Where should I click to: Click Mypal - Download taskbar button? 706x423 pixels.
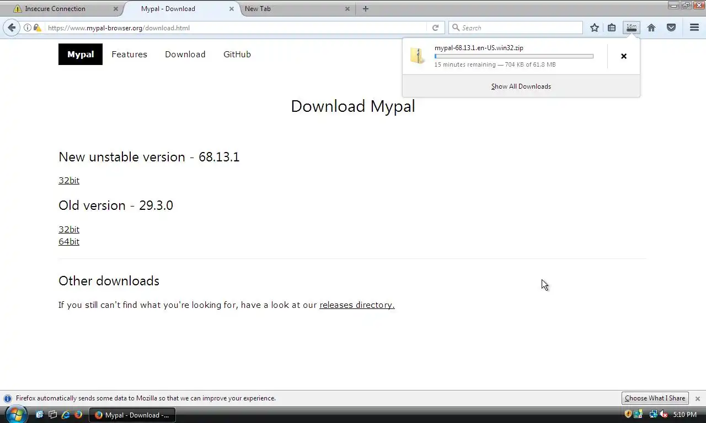pyautogui.click(x=132, y=415)
